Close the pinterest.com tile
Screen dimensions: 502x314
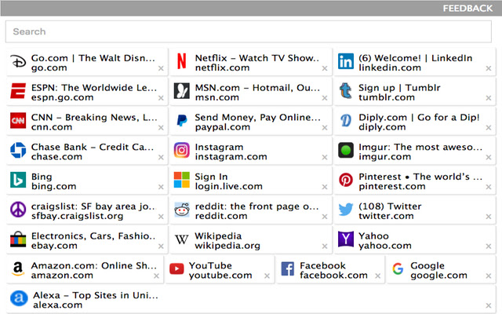click(x=489, y=187)
